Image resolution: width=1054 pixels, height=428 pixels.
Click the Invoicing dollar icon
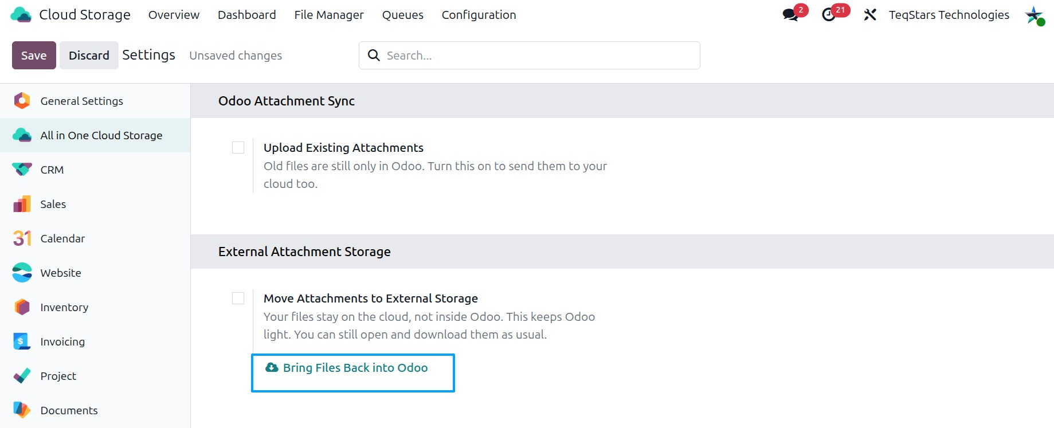22,341
